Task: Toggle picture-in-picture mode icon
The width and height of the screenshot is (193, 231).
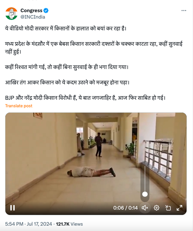Action: tap(168, 208)
